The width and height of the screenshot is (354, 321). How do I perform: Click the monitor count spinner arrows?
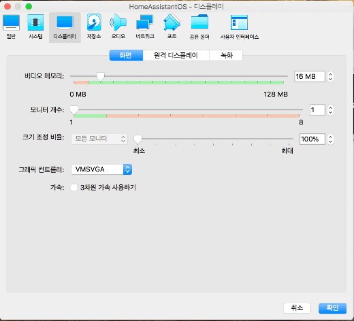[330, 110]
